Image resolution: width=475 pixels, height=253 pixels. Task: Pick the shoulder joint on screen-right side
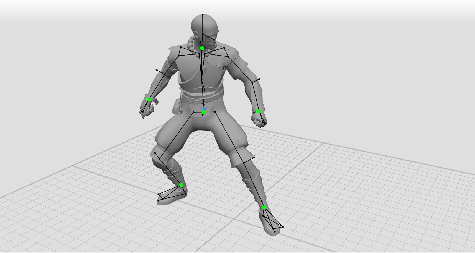point(228,57)
